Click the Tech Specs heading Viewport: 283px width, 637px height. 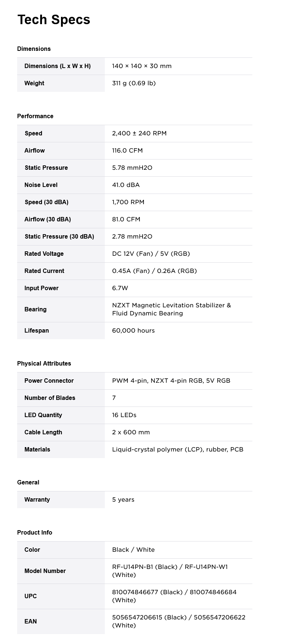pyautogui.click(x=54, y=20)
